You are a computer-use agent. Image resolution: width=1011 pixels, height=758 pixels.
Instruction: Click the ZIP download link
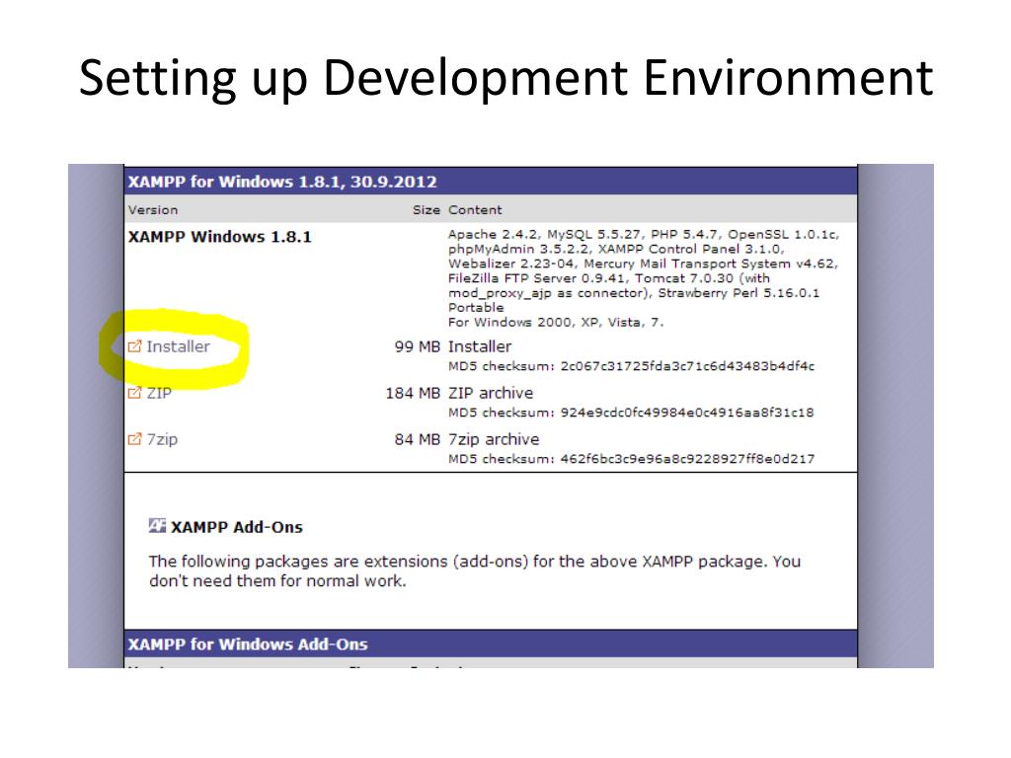(159, 393)
